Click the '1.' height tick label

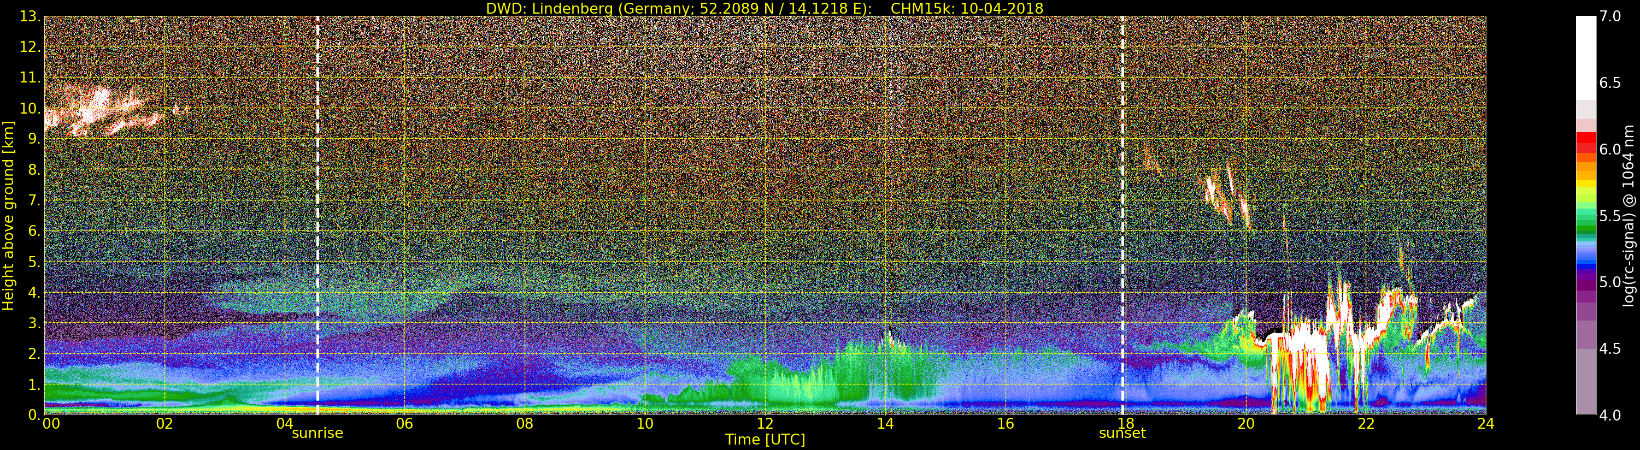point(34,384)
